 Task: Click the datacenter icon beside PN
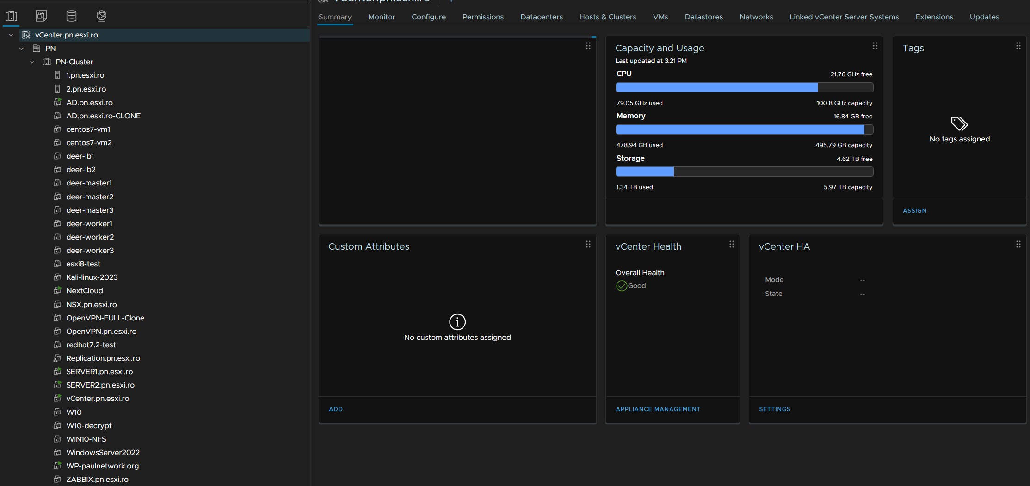point(37,48)
